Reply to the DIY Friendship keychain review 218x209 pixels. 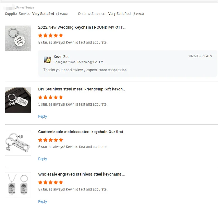click(x=42, y=117)
